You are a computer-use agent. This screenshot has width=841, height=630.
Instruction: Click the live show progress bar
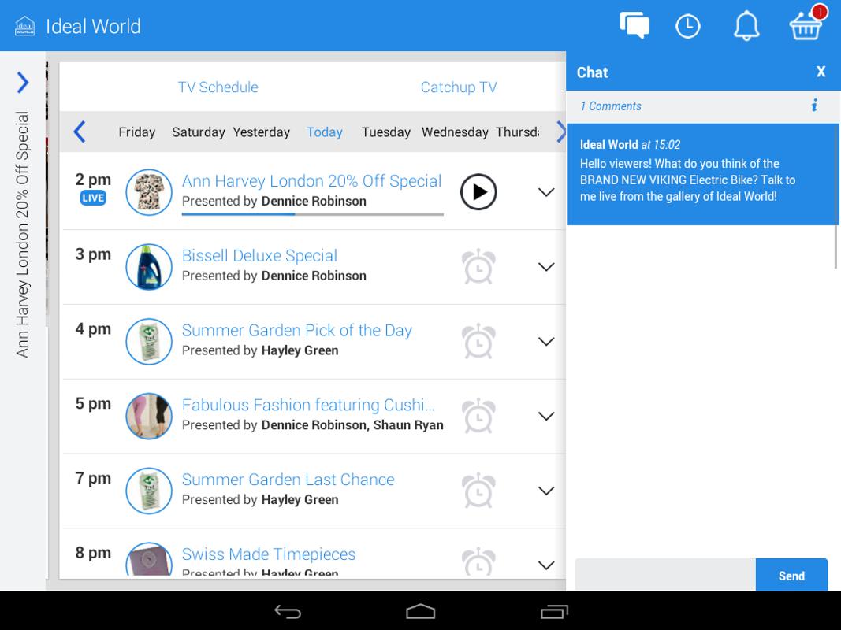click(x=313, y=214)
